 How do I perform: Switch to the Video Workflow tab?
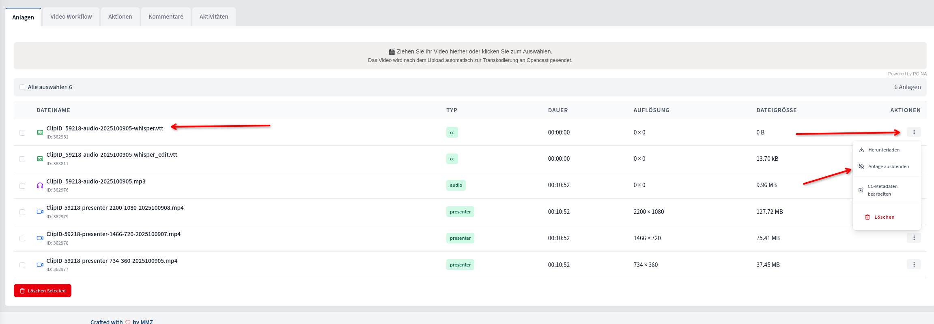click(71, 17)
